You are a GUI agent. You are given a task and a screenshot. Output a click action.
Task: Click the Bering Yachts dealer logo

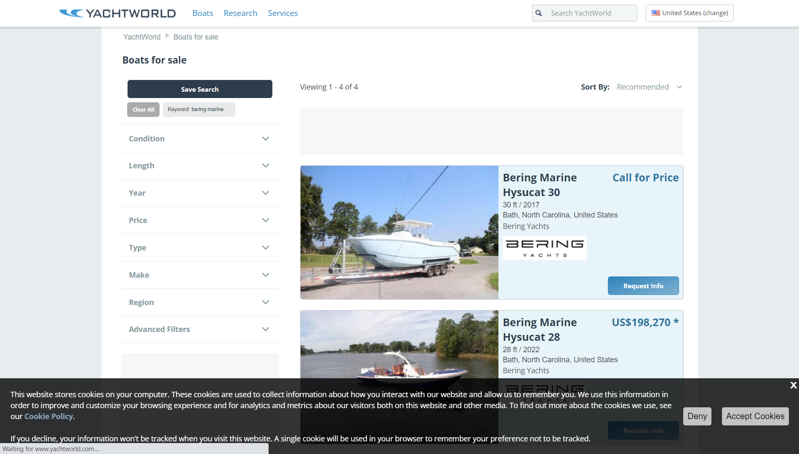[x=544, y=248]
